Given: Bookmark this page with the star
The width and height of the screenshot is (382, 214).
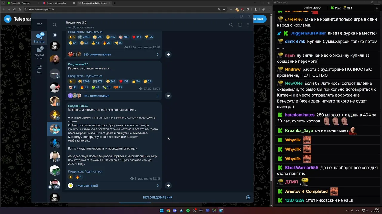Looking at the screenshot, I should (224, 10).
